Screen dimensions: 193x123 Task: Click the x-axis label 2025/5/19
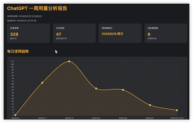click(x=96, y=118)
